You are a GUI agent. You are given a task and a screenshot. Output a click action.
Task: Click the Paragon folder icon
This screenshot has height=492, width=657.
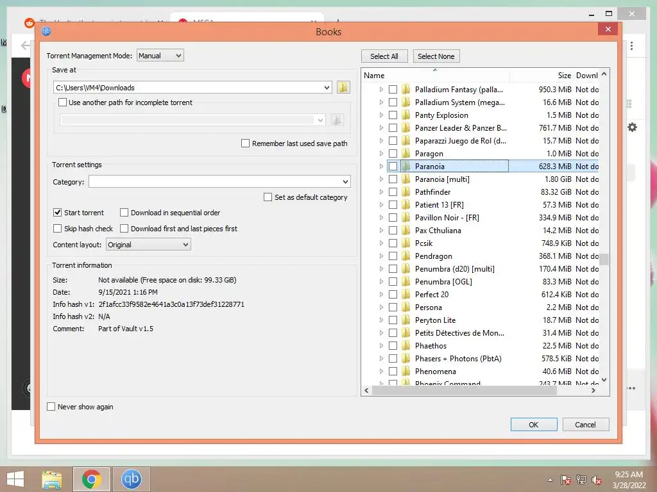405,154
